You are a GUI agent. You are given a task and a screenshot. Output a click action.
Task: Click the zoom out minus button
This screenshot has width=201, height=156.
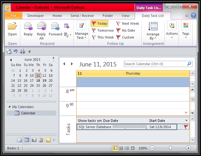point(152,148)
